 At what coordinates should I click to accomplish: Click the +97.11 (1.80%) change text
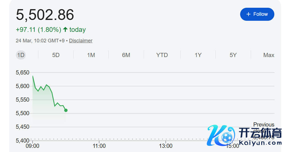click(x=38, y=30)
